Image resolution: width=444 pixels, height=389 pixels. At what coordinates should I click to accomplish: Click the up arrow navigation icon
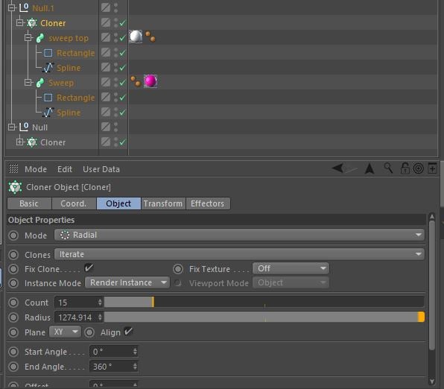[x=370, y=168]
